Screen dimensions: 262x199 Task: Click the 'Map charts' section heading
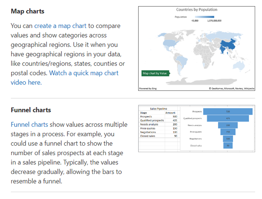27,11
